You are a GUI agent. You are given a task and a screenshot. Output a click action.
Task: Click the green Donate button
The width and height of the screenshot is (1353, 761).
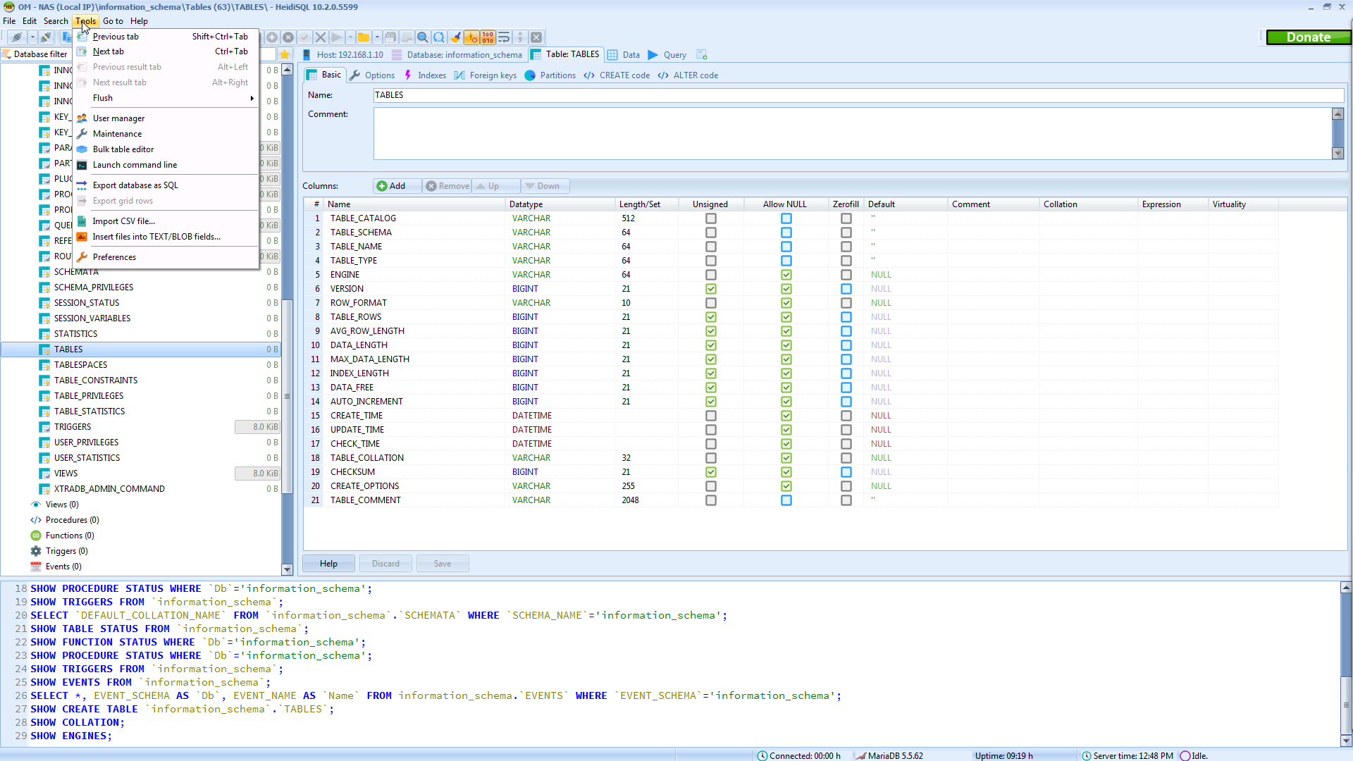1308,37
